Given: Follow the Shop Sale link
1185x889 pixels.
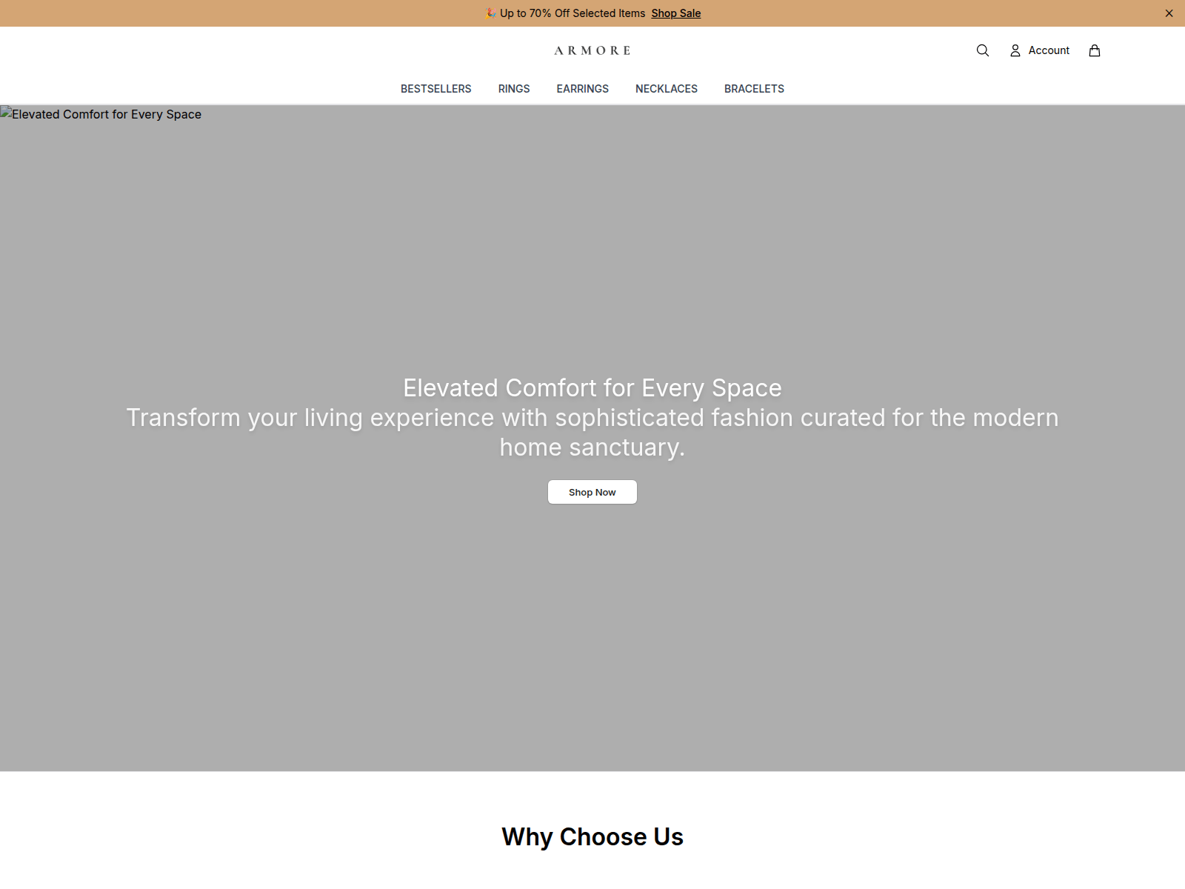Looking at the screenshot, I should (676, 13).
